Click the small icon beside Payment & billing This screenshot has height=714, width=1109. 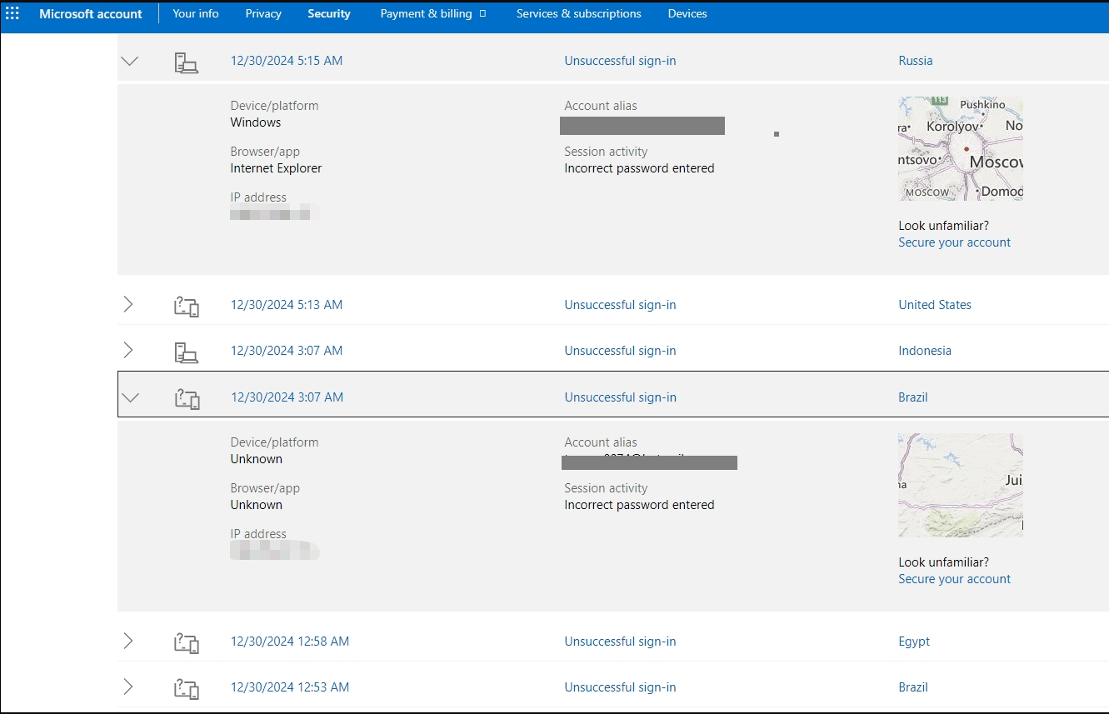coord(483,13)
